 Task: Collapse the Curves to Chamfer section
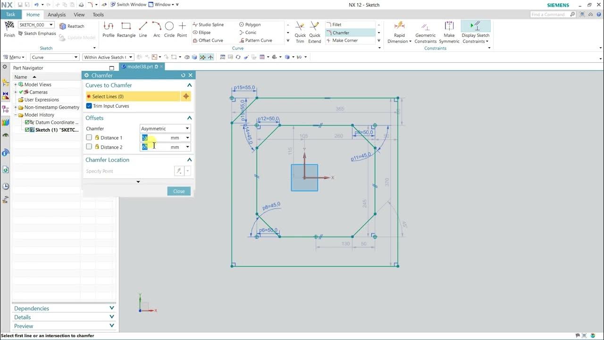189,85
